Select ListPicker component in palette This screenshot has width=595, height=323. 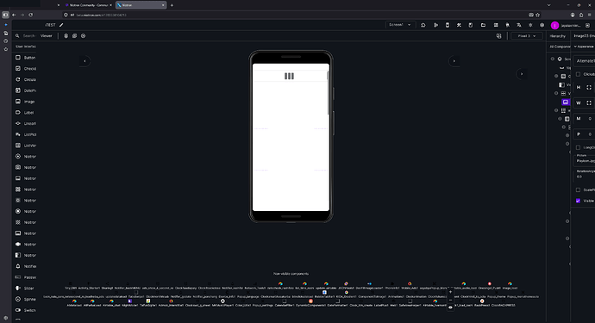point(25,134)
